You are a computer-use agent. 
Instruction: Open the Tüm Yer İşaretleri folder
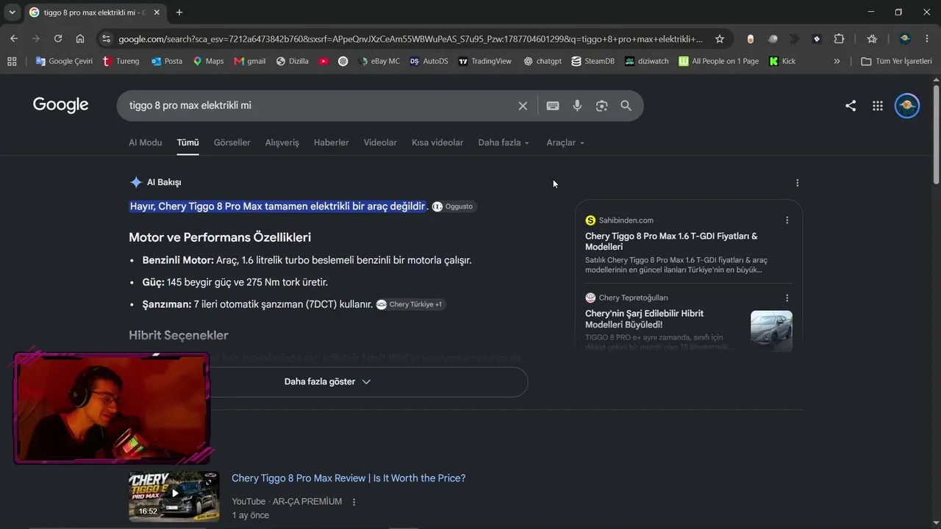pyautogui.click(x=896, y=62)
